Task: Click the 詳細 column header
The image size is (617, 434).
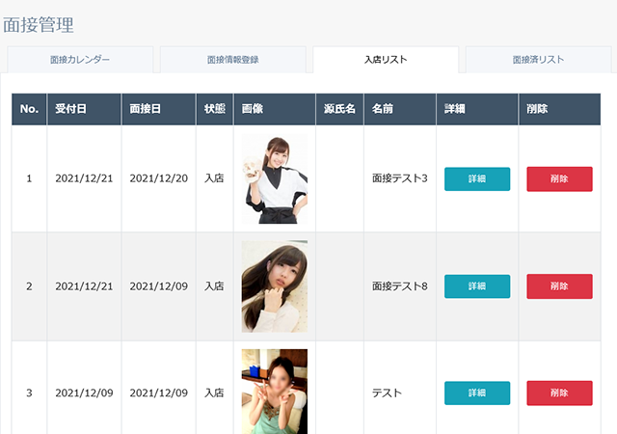Action: coord(477,109)
